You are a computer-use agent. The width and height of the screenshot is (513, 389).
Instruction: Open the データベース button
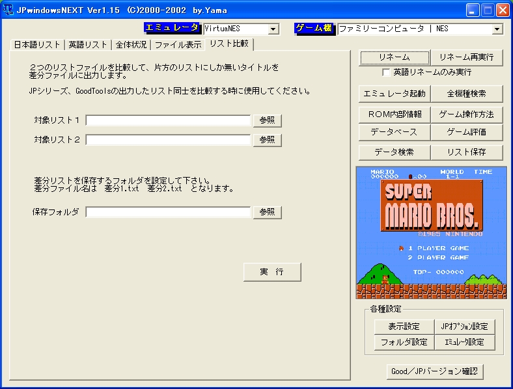pos(395,132)
